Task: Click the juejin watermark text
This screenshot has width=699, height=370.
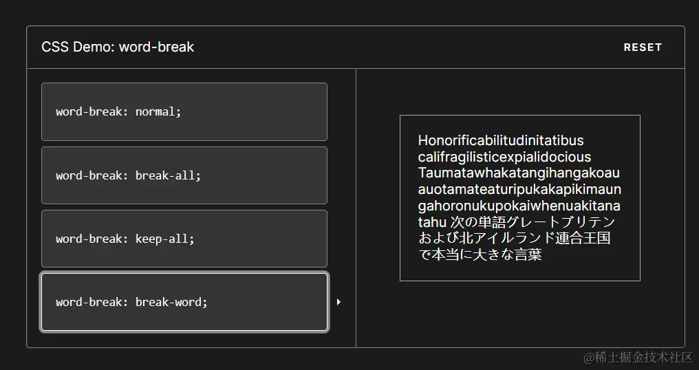Action: click(x=638, y=356)
